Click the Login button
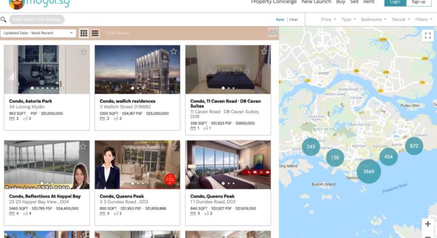 [x=395, y=2]
